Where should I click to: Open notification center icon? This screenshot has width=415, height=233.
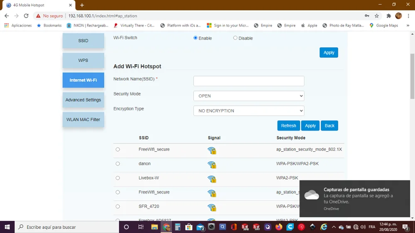pyautogui.click(x=405, y=227)
